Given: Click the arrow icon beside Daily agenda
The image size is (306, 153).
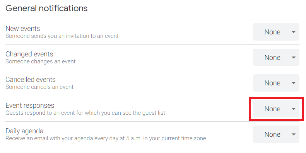Looking at the screenshot, I should (294, 134).
